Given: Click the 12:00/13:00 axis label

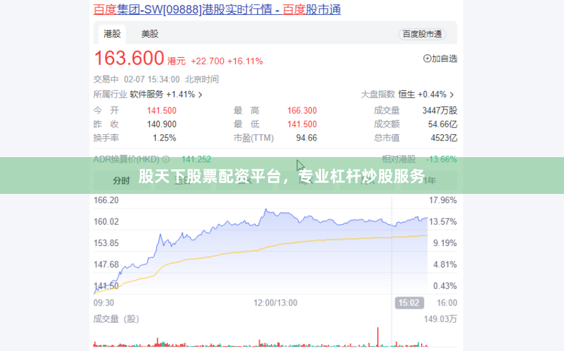Looking at the screenshot, I should (275, 303).
